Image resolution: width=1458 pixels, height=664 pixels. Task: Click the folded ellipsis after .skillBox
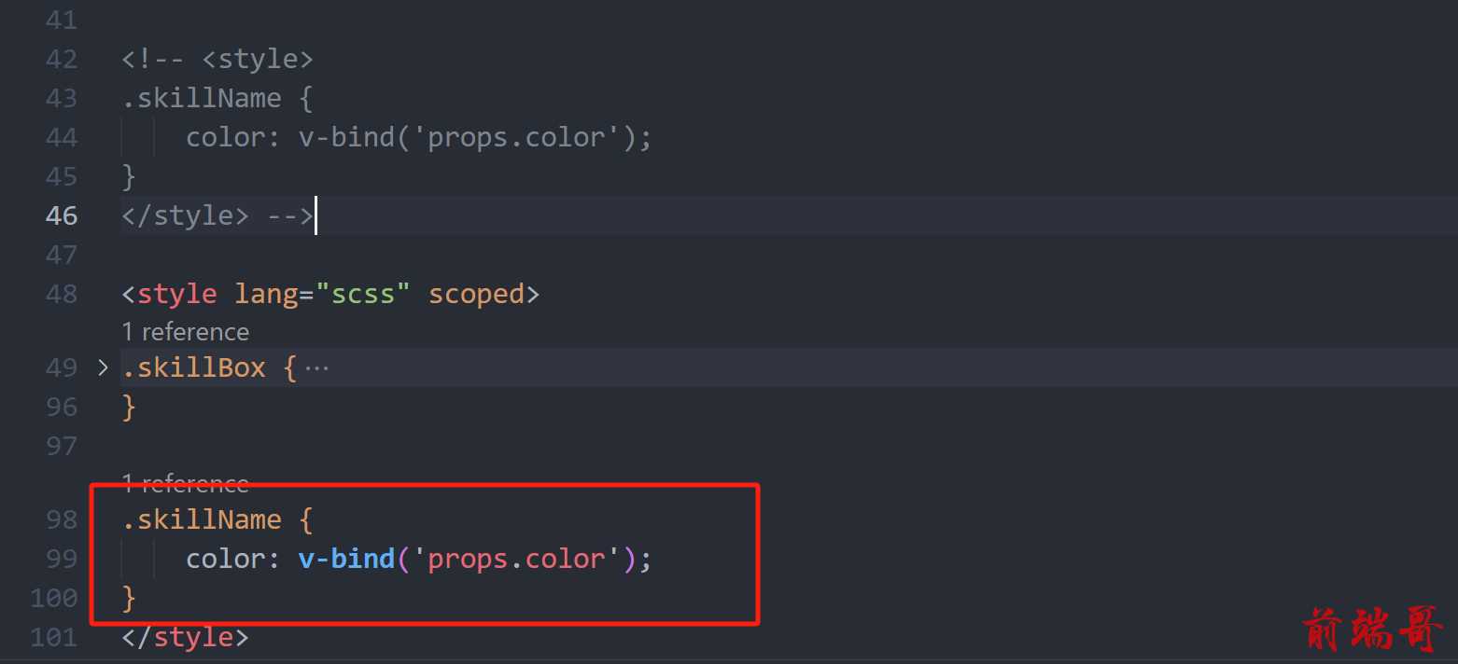click(317, 368)
